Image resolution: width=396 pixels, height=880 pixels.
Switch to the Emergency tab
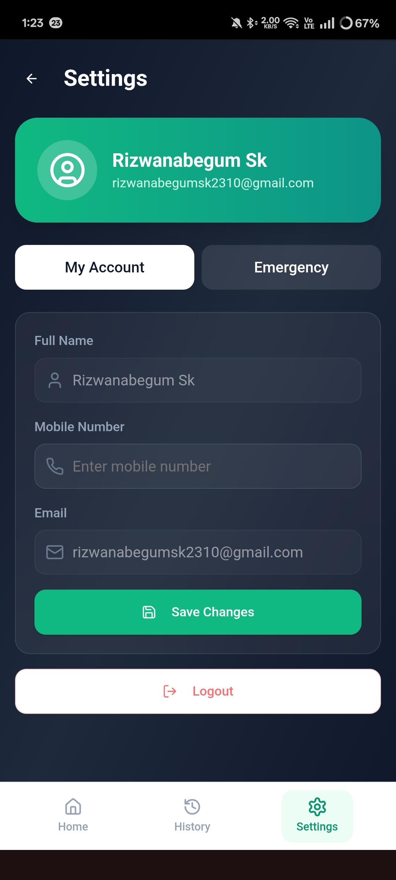[291, 267]
